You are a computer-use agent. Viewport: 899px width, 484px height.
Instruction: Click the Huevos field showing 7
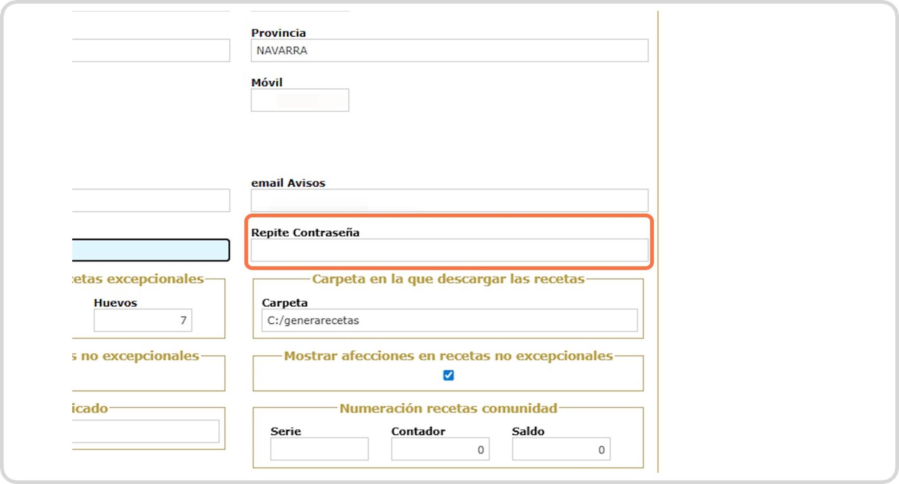coord(143,320)
